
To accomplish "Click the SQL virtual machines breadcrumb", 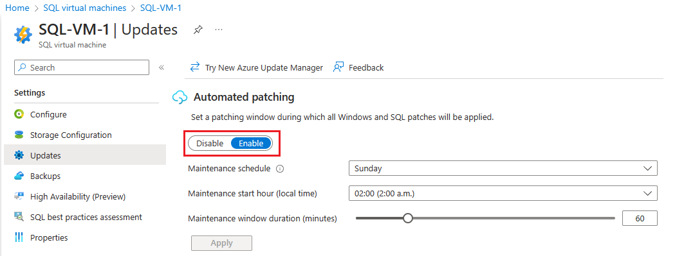I will point(85,8).
